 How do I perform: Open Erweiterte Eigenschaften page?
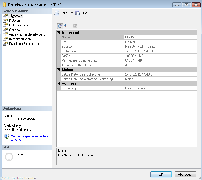coord(26,44)
